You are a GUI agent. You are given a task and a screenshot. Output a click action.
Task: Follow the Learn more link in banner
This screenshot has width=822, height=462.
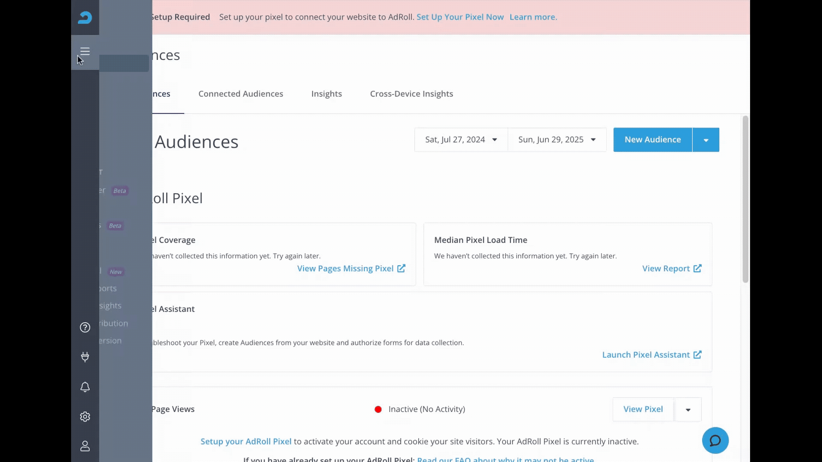click(533, 17)
